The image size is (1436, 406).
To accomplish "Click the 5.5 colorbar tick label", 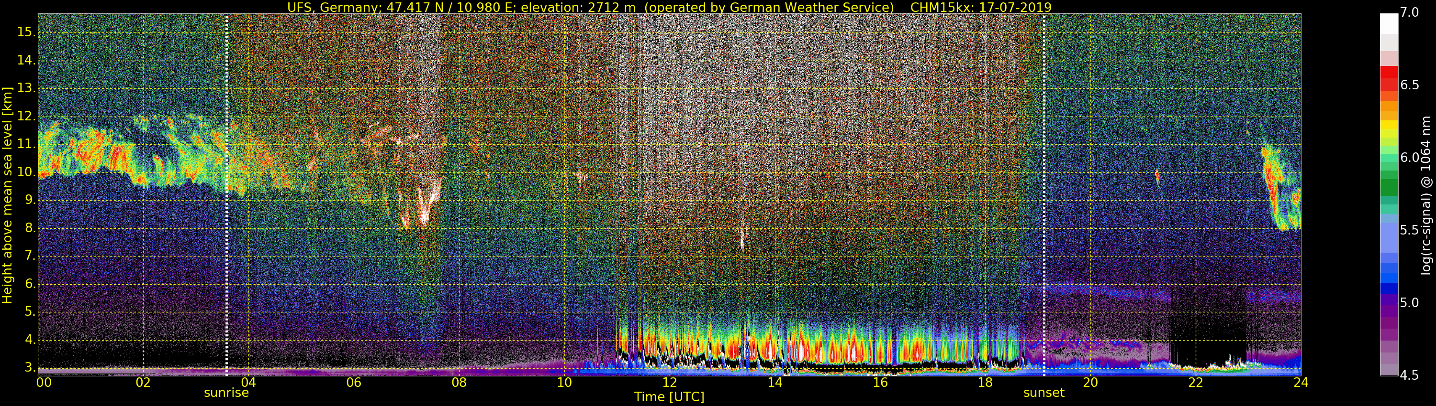I will click(1409, 230).
